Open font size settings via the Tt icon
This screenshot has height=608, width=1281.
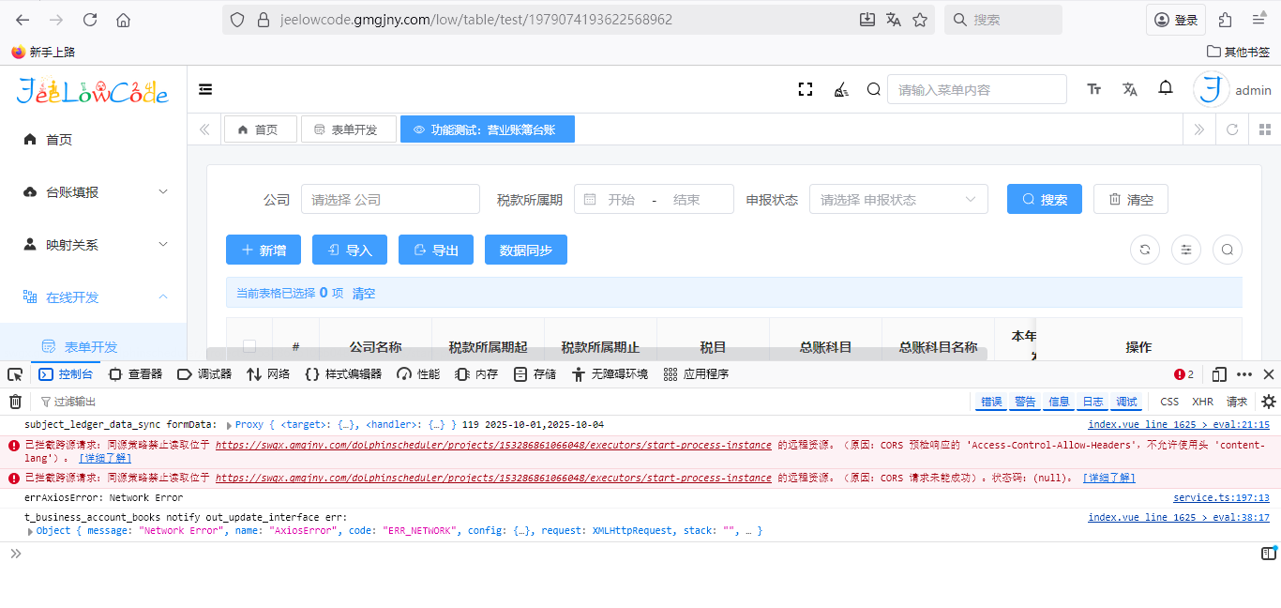pos(1093,88)
